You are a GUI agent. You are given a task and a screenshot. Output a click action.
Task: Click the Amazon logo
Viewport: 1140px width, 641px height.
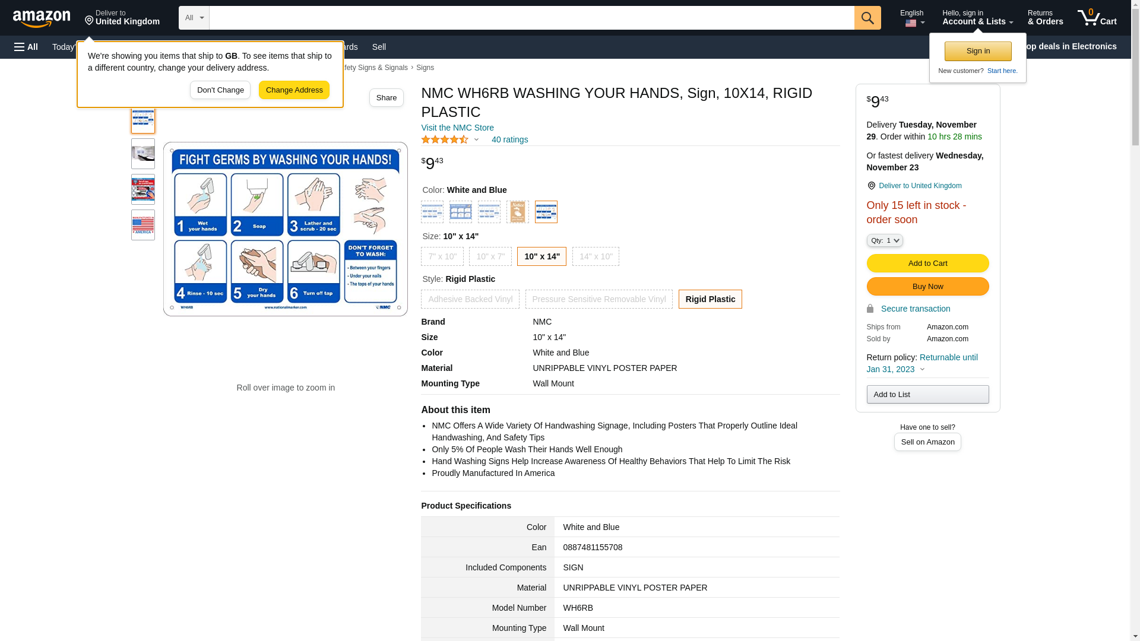(x=42, y=18)
